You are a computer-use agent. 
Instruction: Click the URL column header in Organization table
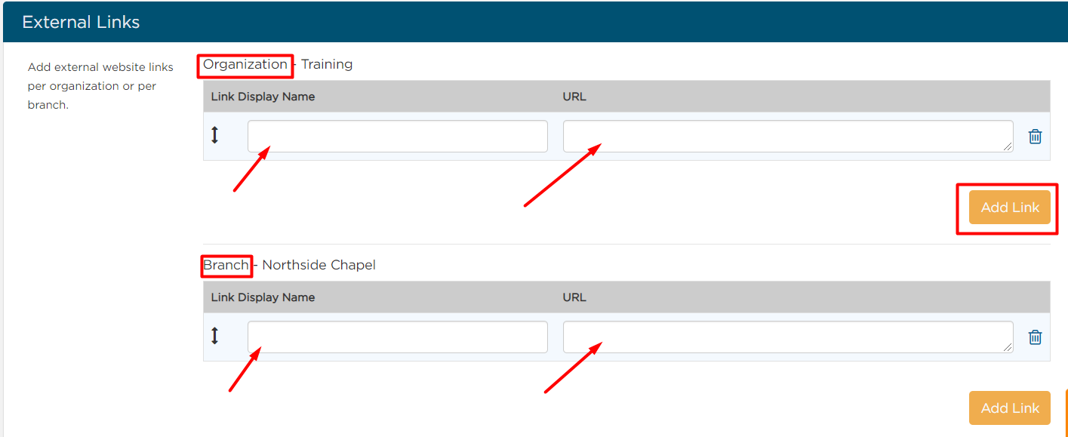pos(574,97)
